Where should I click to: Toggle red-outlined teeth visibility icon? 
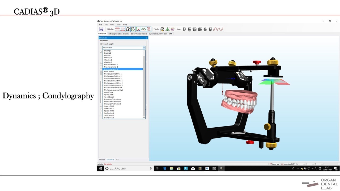click(x=149, y=29)
